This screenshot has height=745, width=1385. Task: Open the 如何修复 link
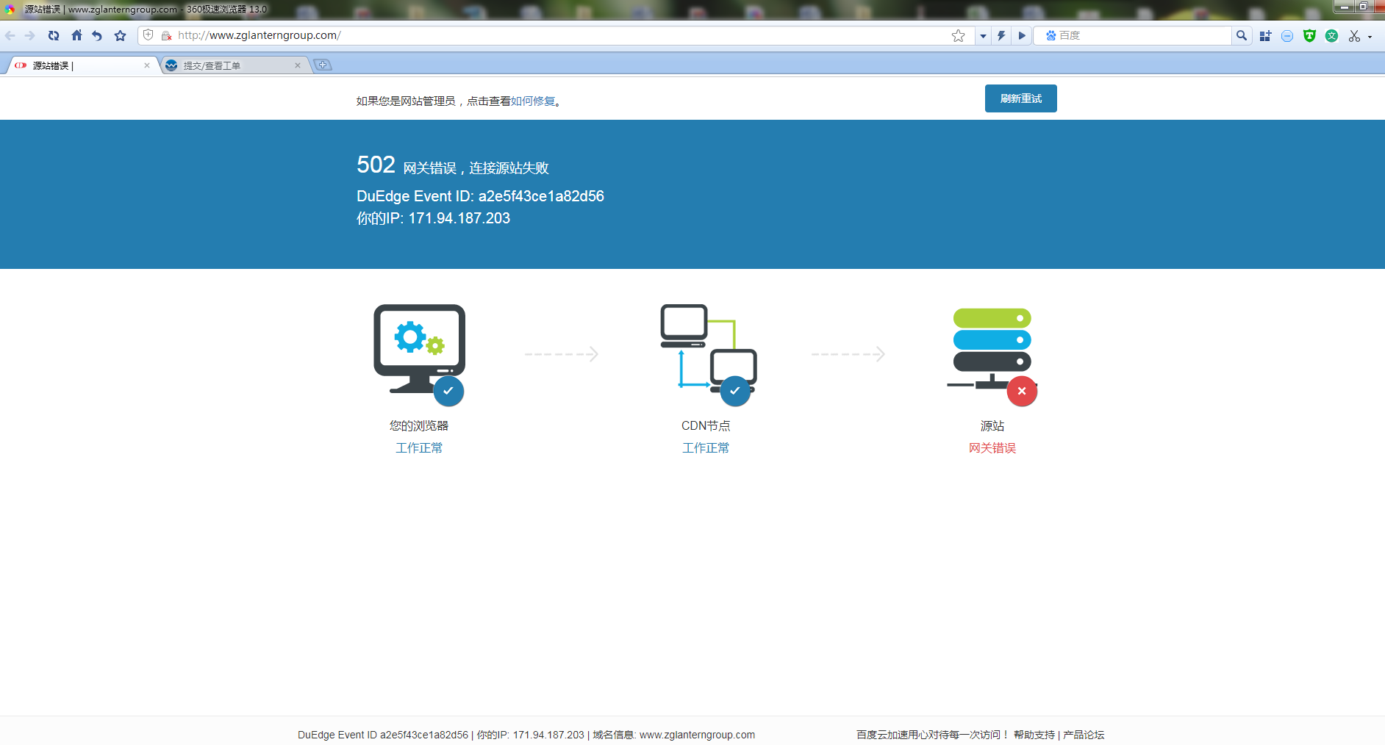coord(532,101)
